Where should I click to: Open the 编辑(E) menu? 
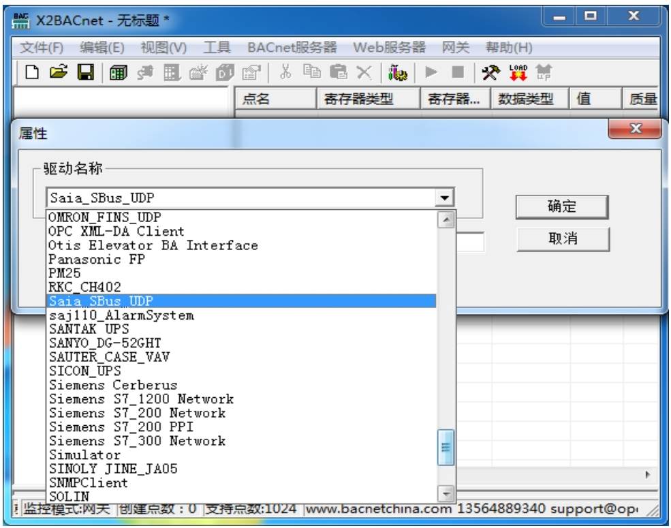coord(102,47)
